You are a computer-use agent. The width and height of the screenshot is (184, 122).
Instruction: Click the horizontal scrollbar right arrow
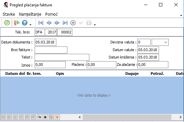[180, 117]
